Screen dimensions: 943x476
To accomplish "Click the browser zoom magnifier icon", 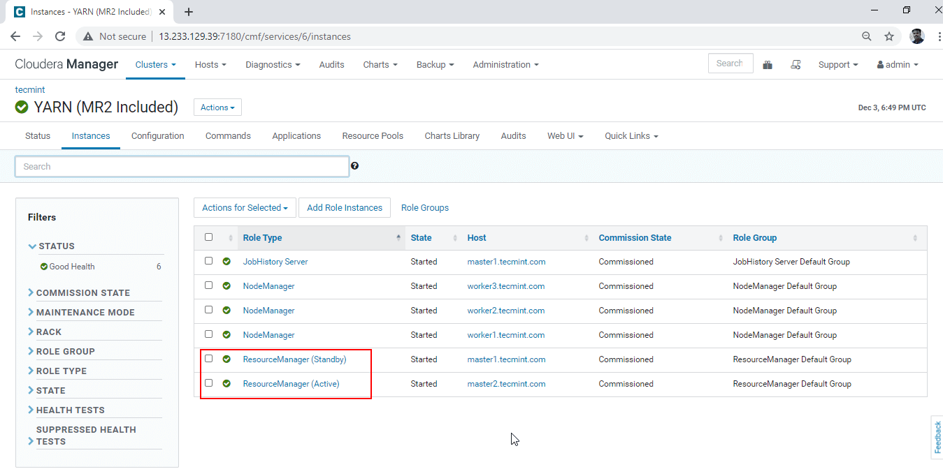I will click(x=867, y=36).
